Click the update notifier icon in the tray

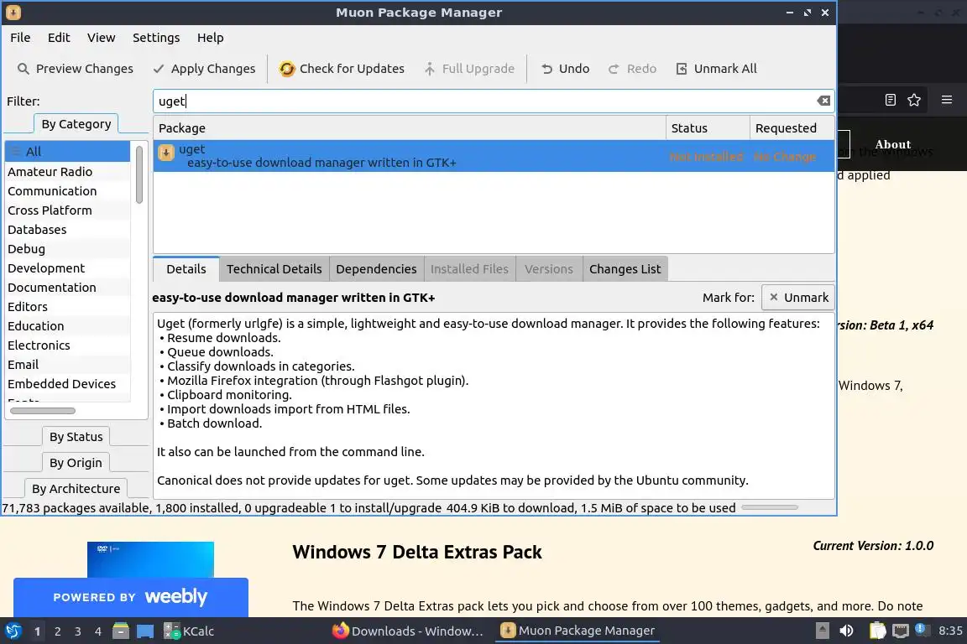tap(921, 629)
